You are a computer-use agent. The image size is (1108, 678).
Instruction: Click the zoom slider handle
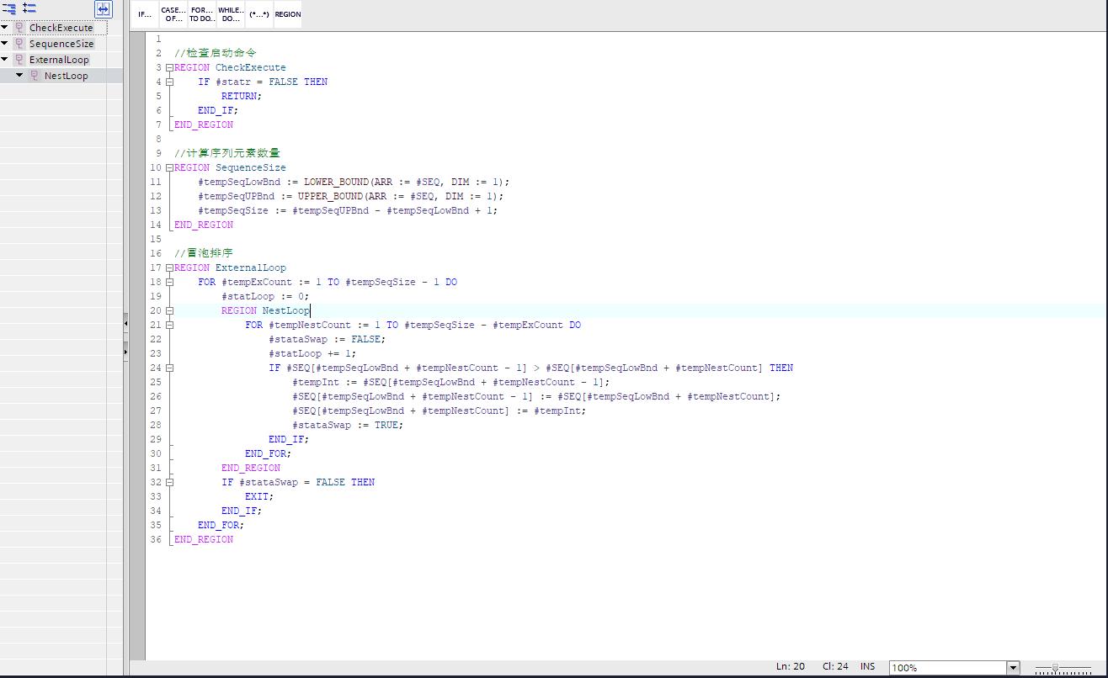pyautogui.click(x=1055, y=668)
